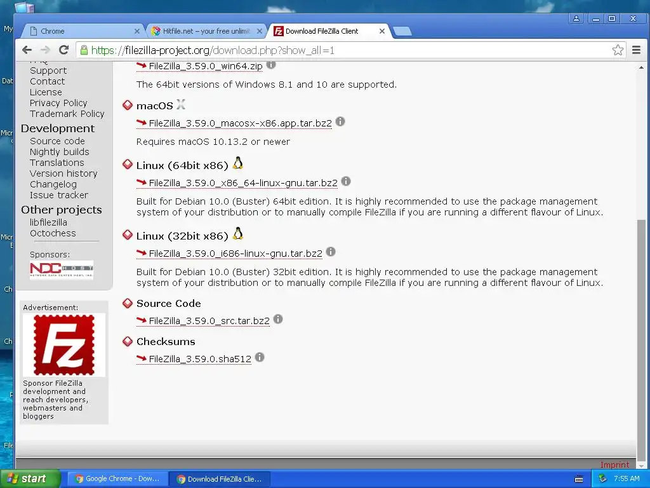The height and width of the screenshot is (488, 650).
Task: Show info for the src.tar.bz2 file
Action: tap(278, 319)
